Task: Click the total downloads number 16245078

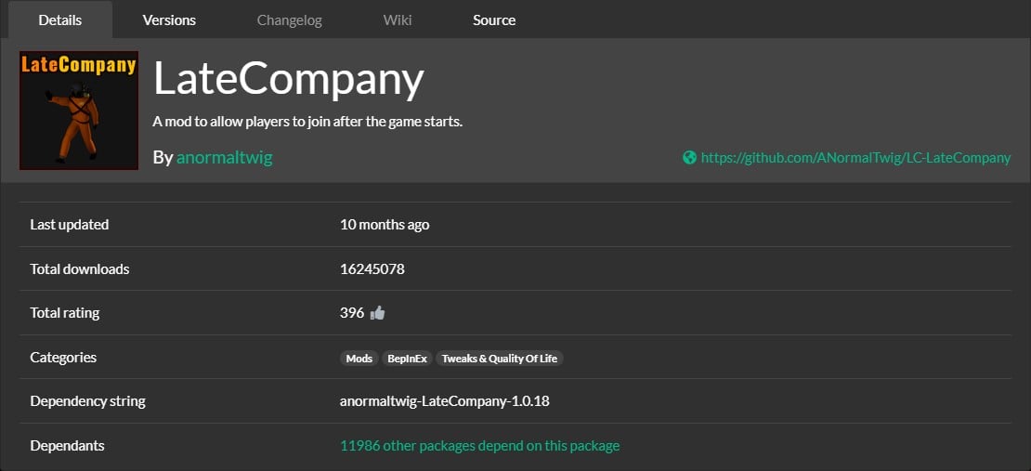Action: coord(372,269)
